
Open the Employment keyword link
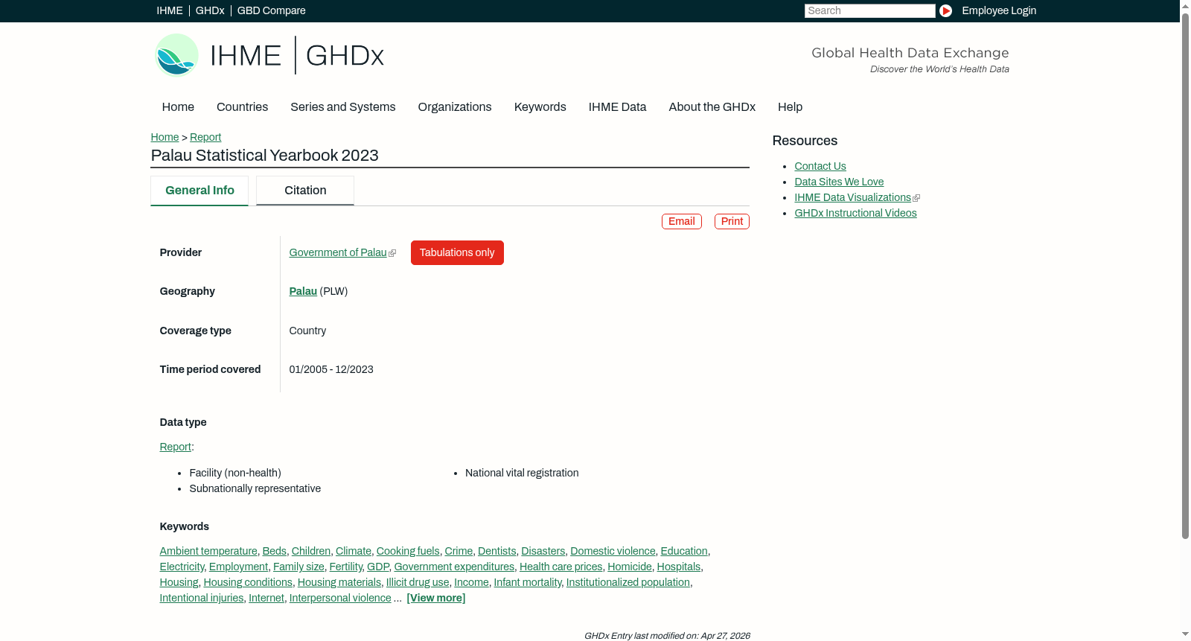[238, 567]
